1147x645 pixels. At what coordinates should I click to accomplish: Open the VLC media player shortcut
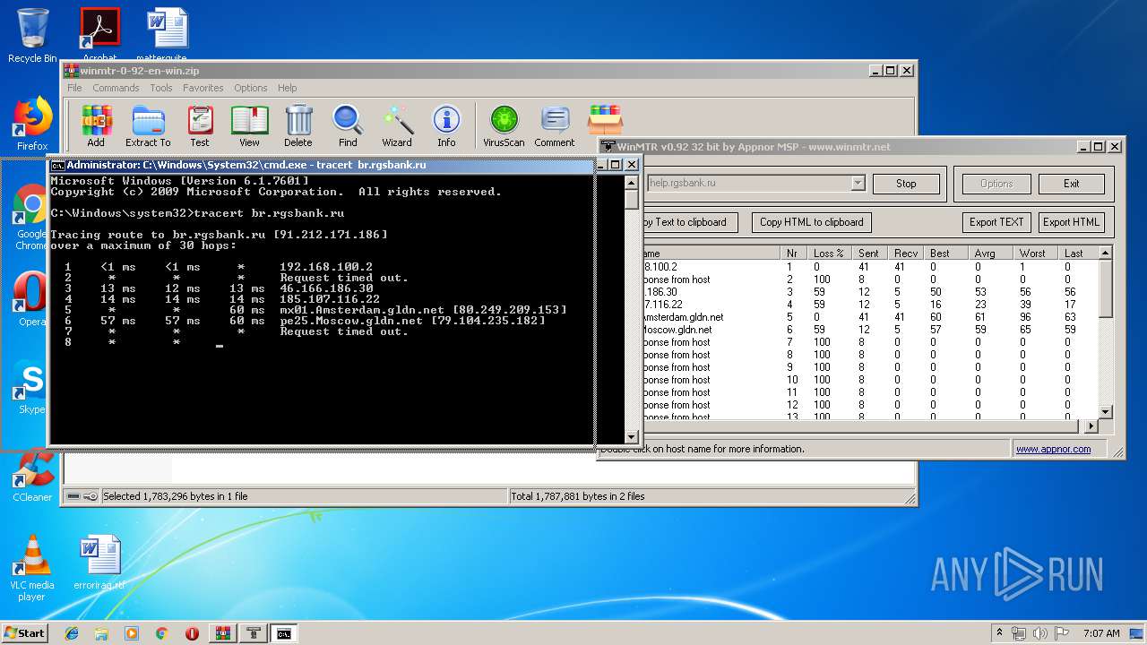(x=32, y=568)
